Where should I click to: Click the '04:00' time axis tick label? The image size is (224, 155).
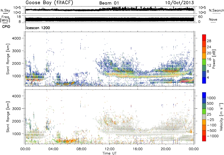coord(53,149)
